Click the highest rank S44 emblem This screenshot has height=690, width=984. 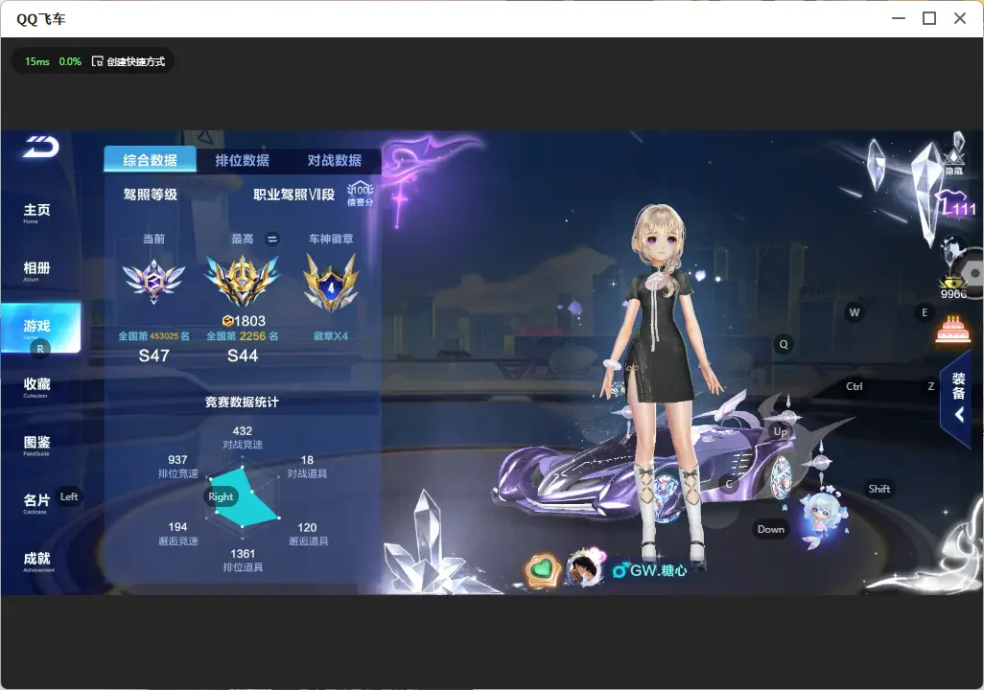(x=243, y=280)
